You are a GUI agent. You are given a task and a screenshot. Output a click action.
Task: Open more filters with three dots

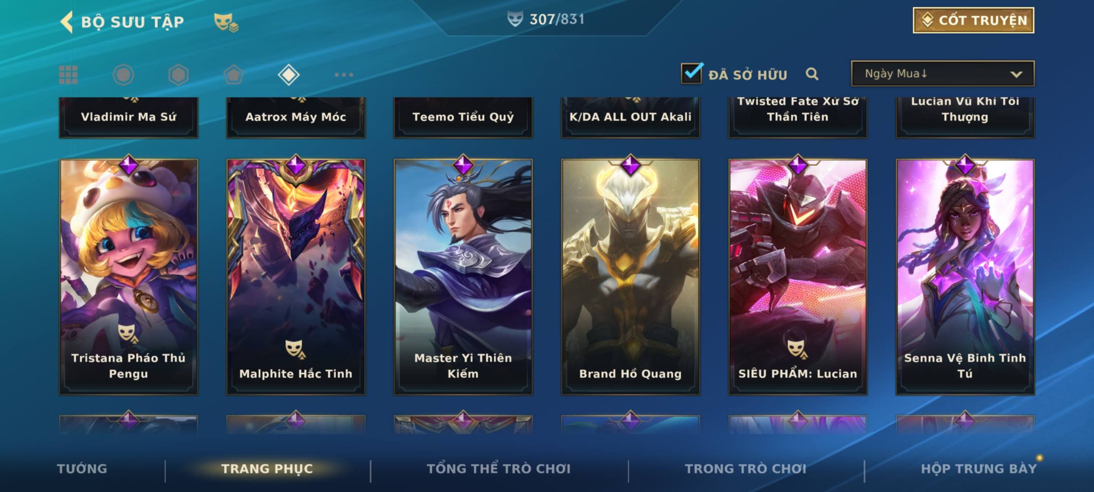point(344,75)
